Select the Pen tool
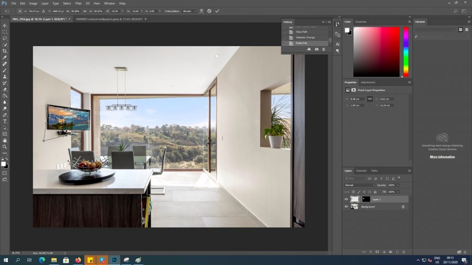 5,115
